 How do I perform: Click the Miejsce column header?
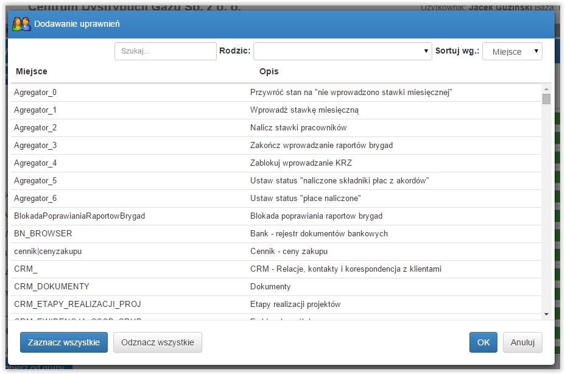[31, 71]
